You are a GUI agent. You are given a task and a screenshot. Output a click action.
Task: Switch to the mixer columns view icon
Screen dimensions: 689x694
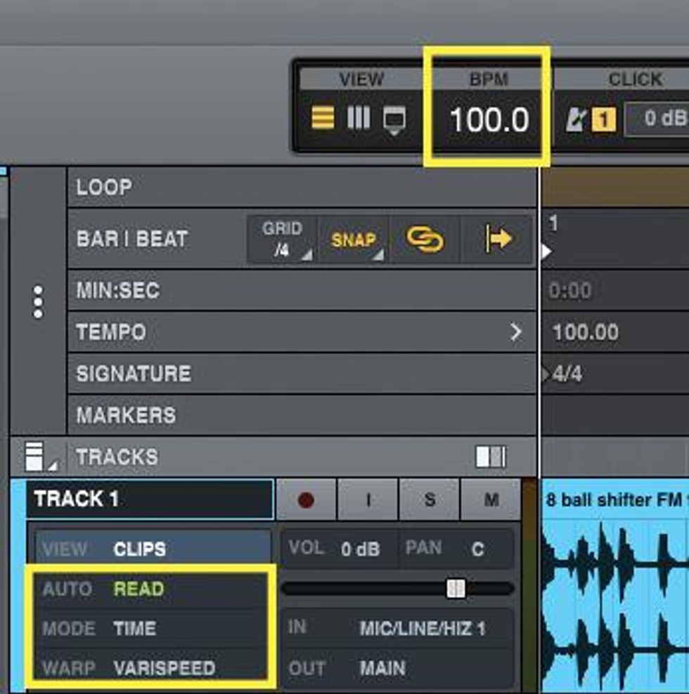[358, 118]
